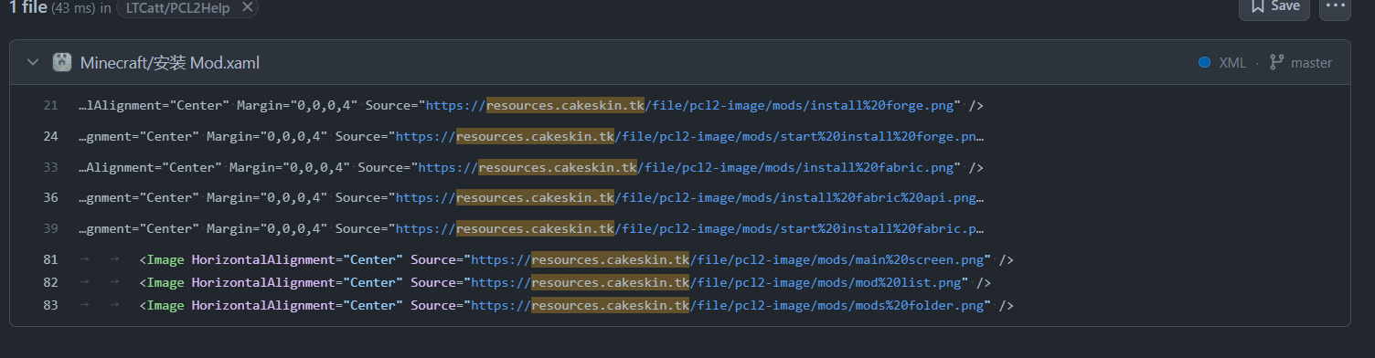Open line number 82

[50, 283]
